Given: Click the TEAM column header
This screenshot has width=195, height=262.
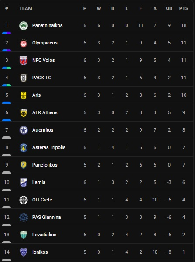Looking at the screenshot, I should click(x=26, y=8).
